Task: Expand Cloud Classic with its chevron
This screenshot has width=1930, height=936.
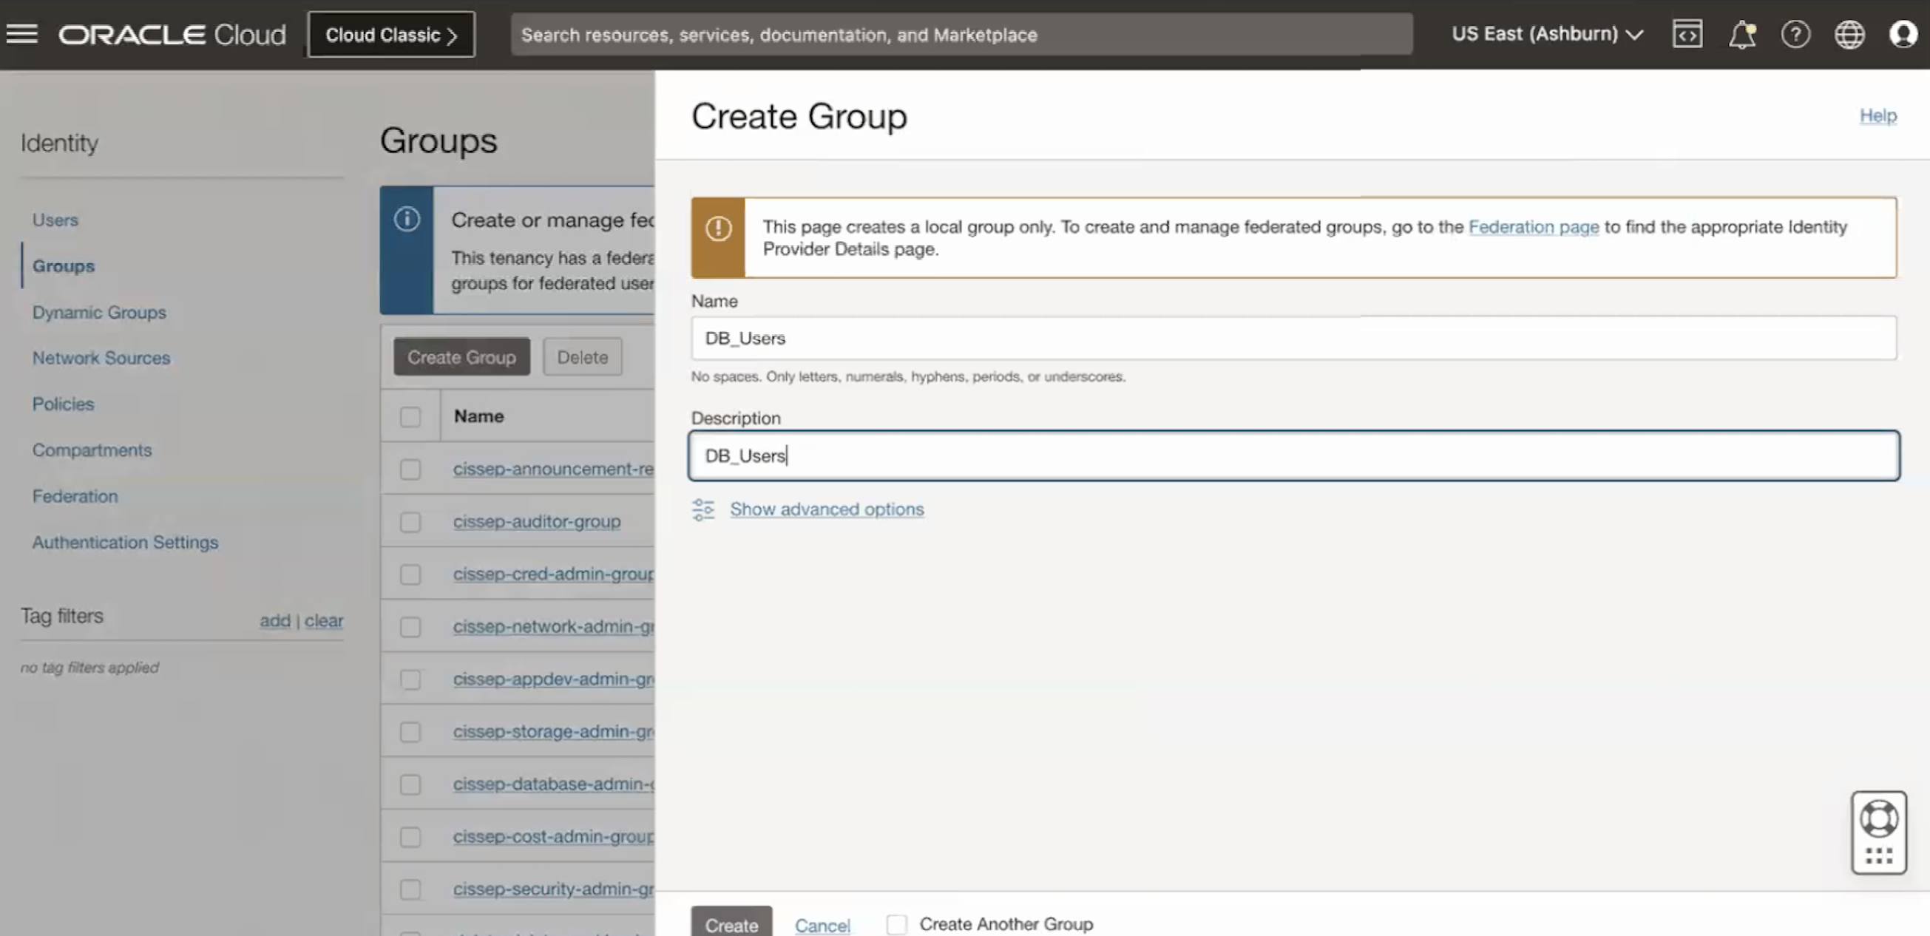Action: (452, 34)
